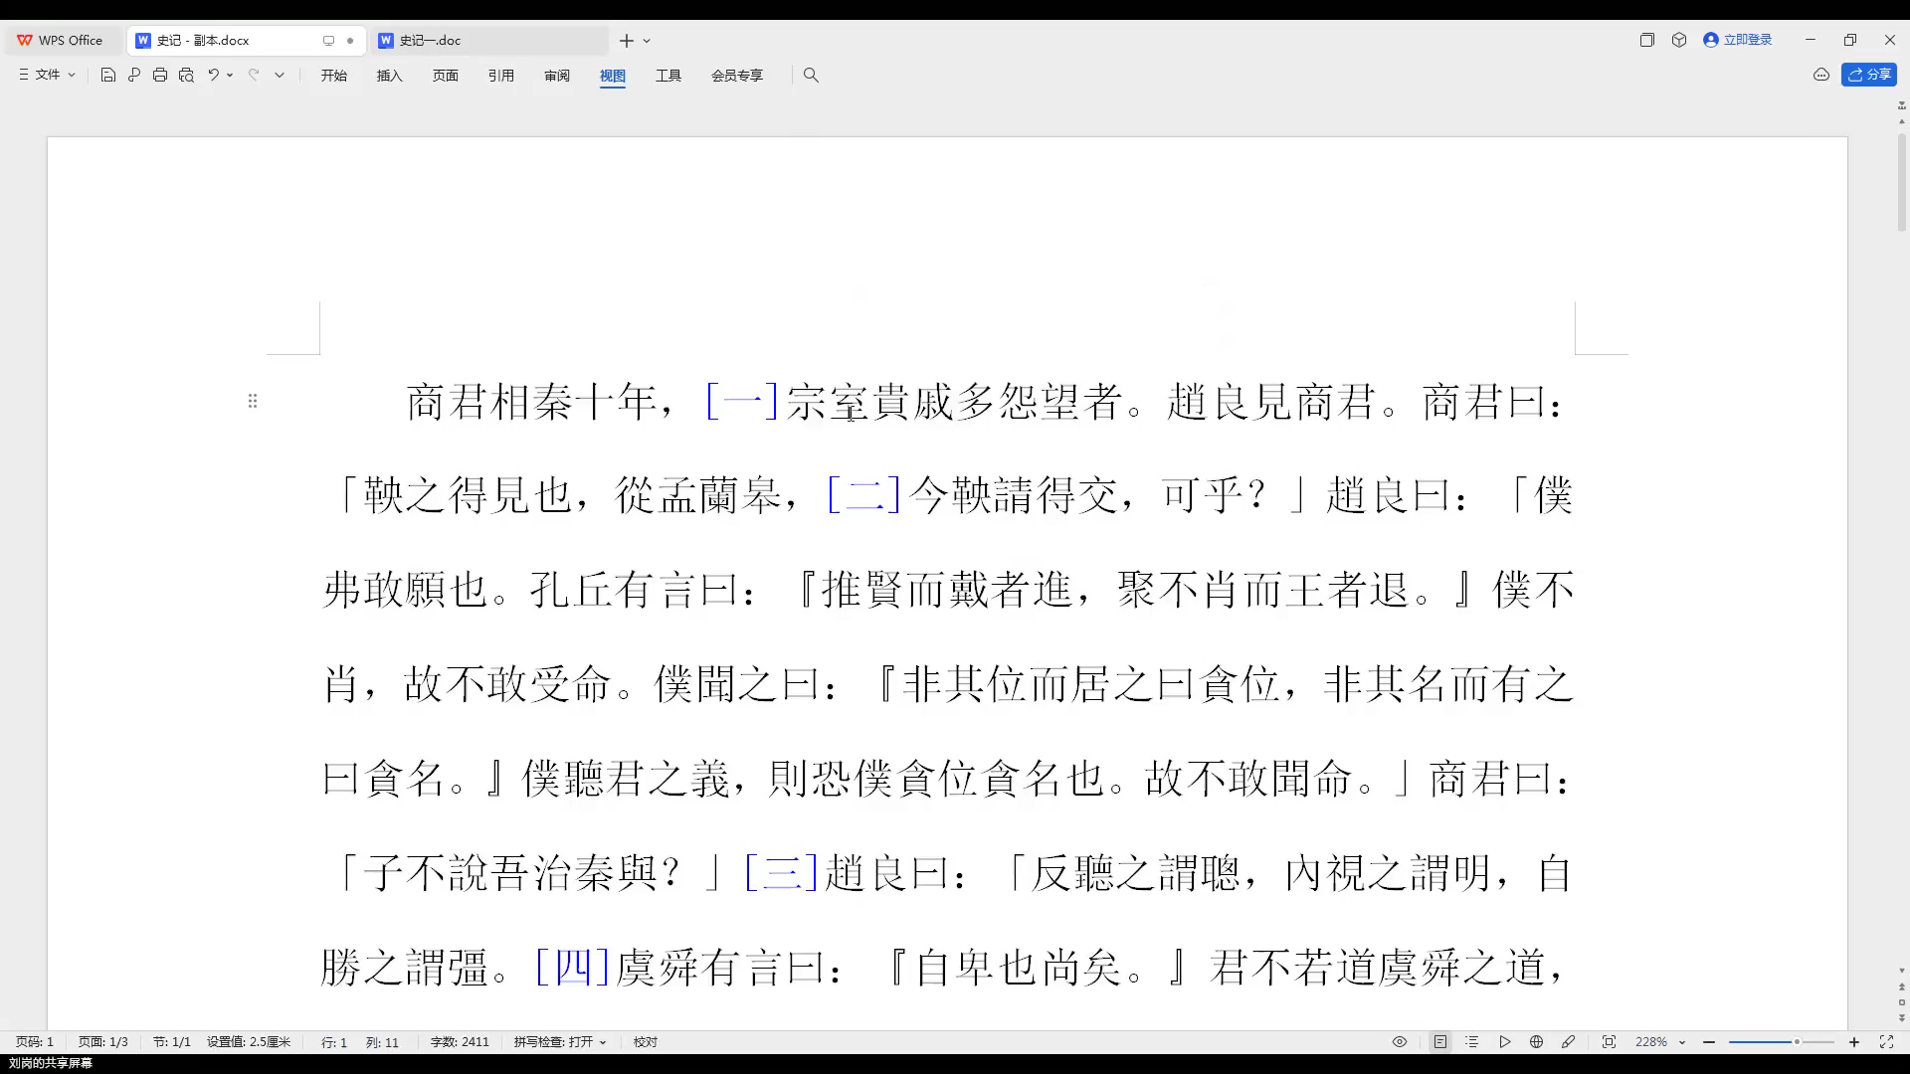1910x1074 pixels.
Task: Open the 插入 ribbon tab
Action: [390, 76]
